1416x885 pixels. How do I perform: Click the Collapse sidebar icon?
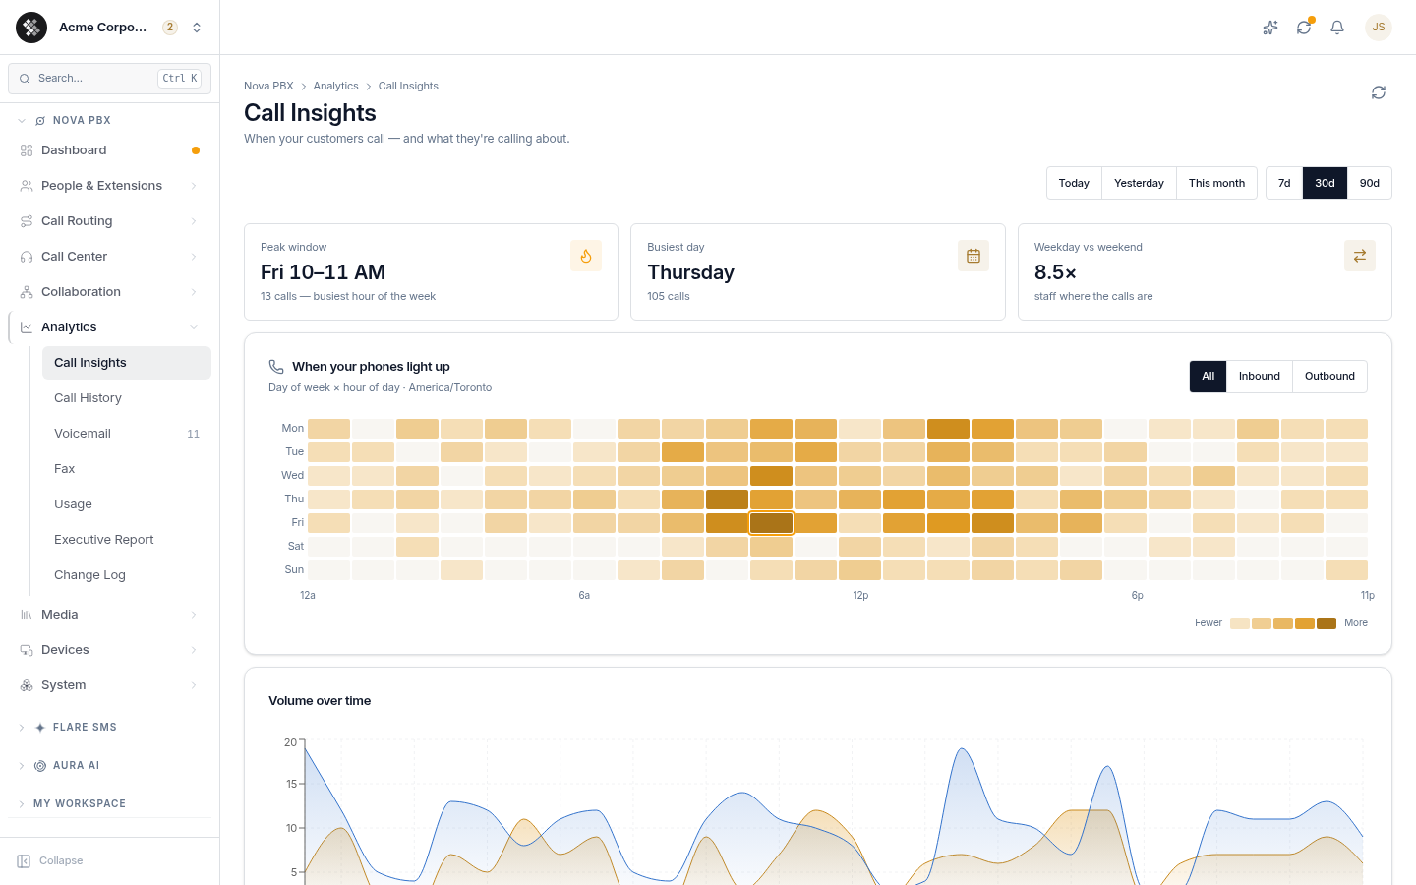coord(24,861)
